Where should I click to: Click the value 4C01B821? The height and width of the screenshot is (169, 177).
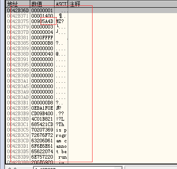click(42, 119)
